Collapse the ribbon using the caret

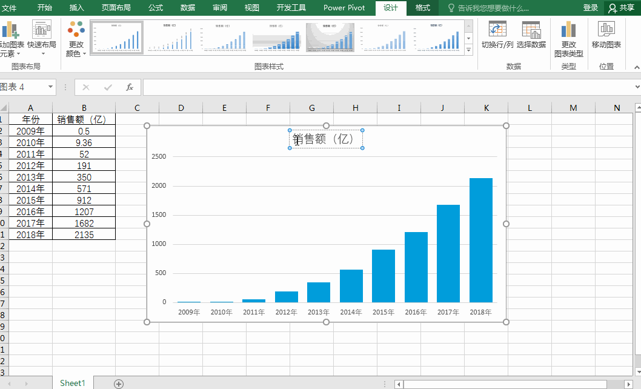click(637, 67)
